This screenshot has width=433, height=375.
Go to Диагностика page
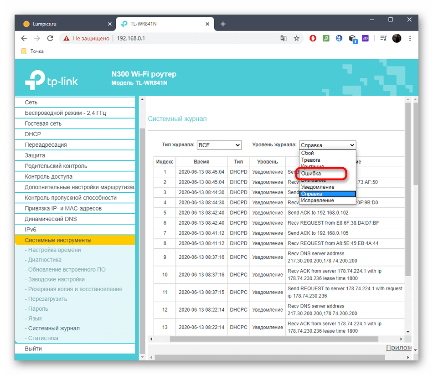[x=43, y=260]
